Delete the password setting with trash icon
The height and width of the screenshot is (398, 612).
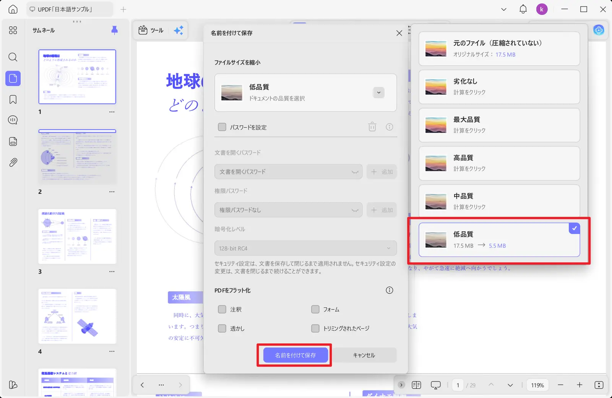click(x=372, y=127)
